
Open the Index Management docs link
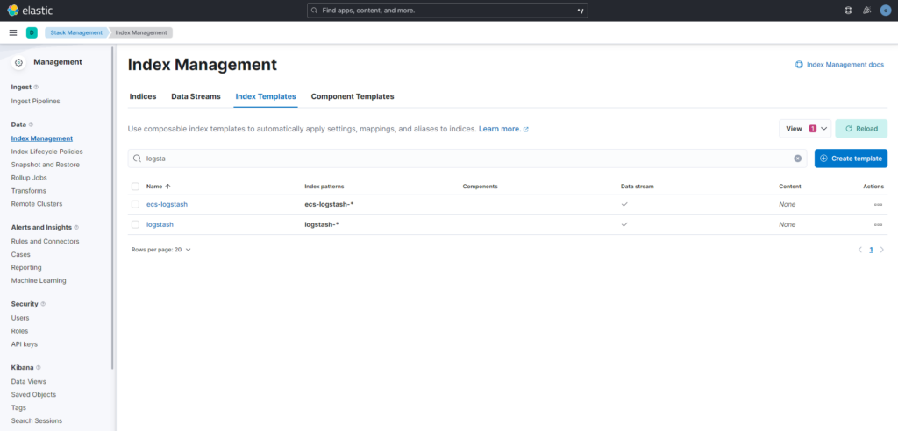(839, 65)
